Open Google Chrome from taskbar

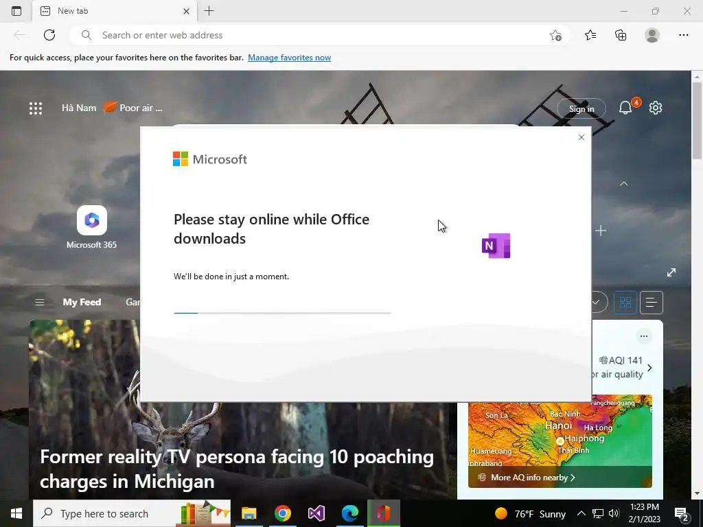pos(282,513)
